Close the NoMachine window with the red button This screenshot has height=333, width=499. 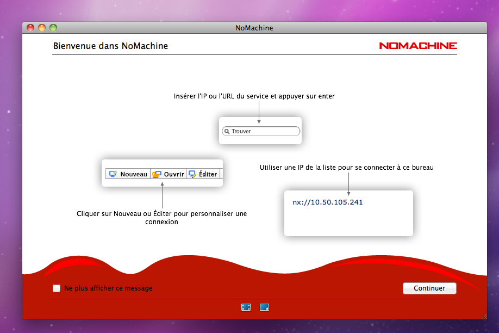pyautogui.click(x=30, y=28)
